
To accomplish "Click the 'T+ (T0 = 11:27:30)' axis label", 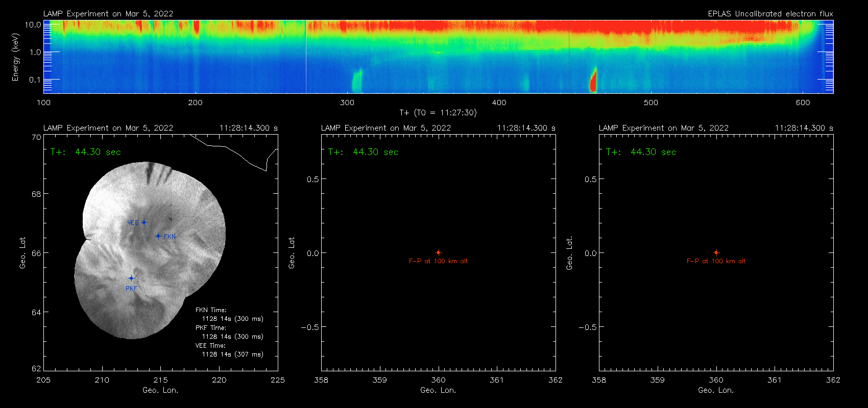I will [438, 113].
